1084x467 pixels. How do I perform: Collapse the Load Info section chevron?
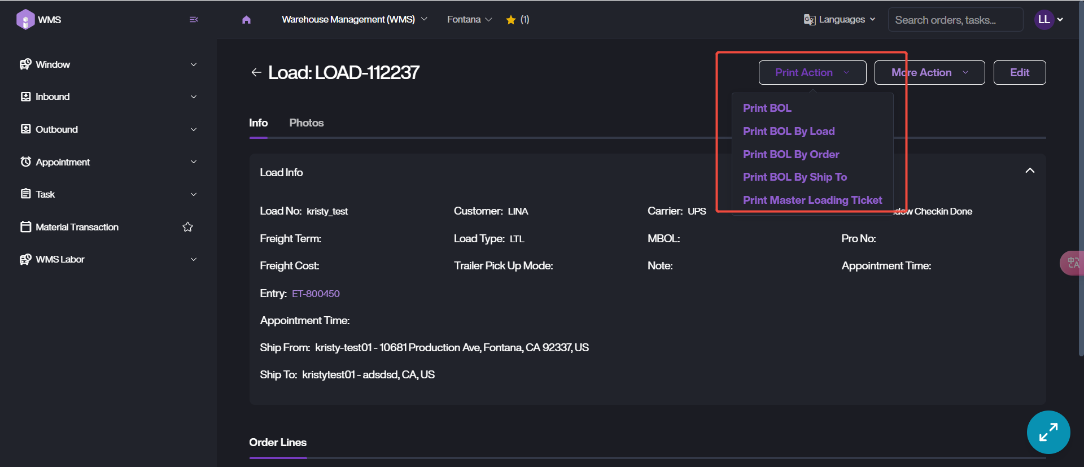pyautogui.click(x=1030, y=171)
